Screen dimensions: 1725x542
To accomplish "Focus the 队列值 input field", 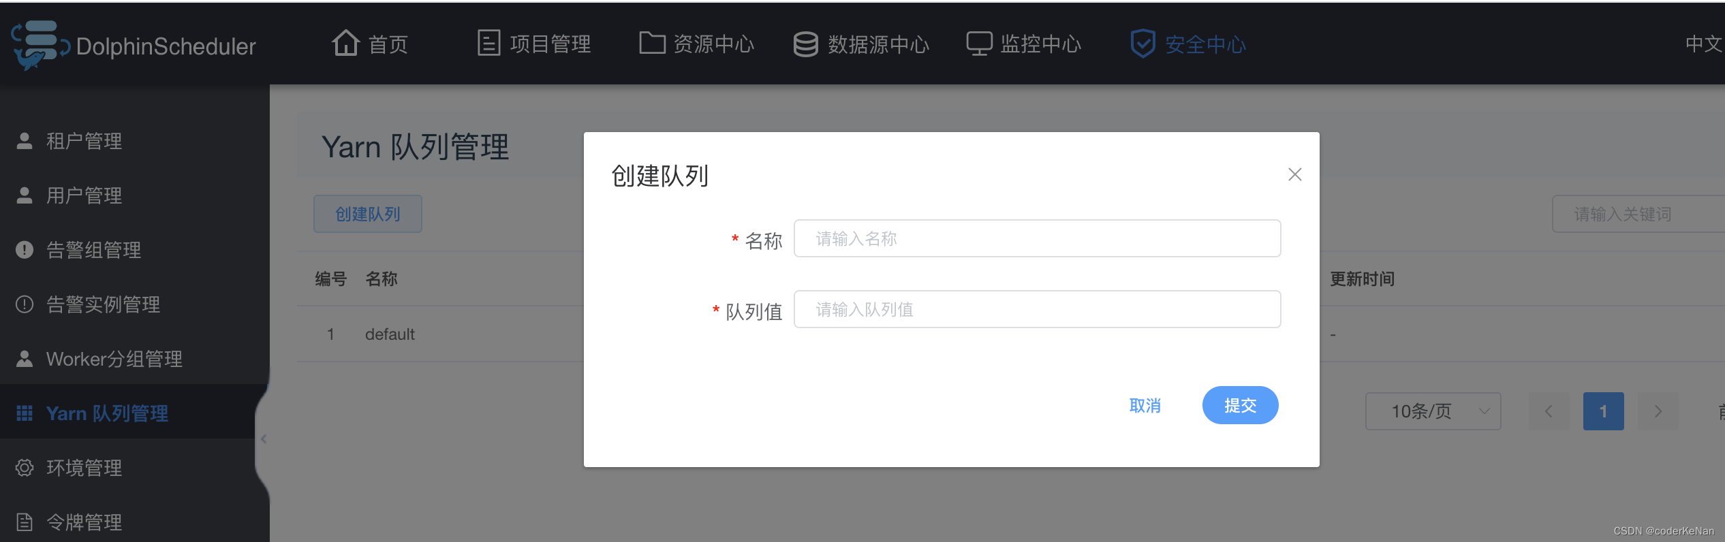I will click(x=1037, y=309).
